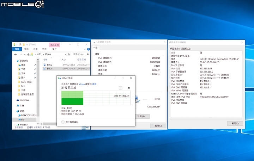Click the quick access new folder icon

click(24, 44)
